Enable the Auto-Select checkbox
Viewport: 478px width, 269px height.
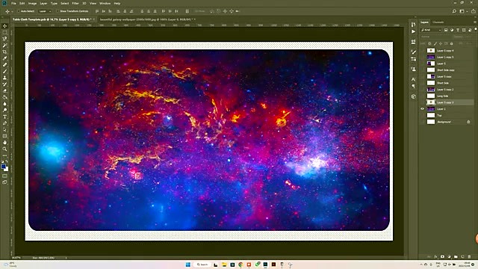(x=19, y=11)
